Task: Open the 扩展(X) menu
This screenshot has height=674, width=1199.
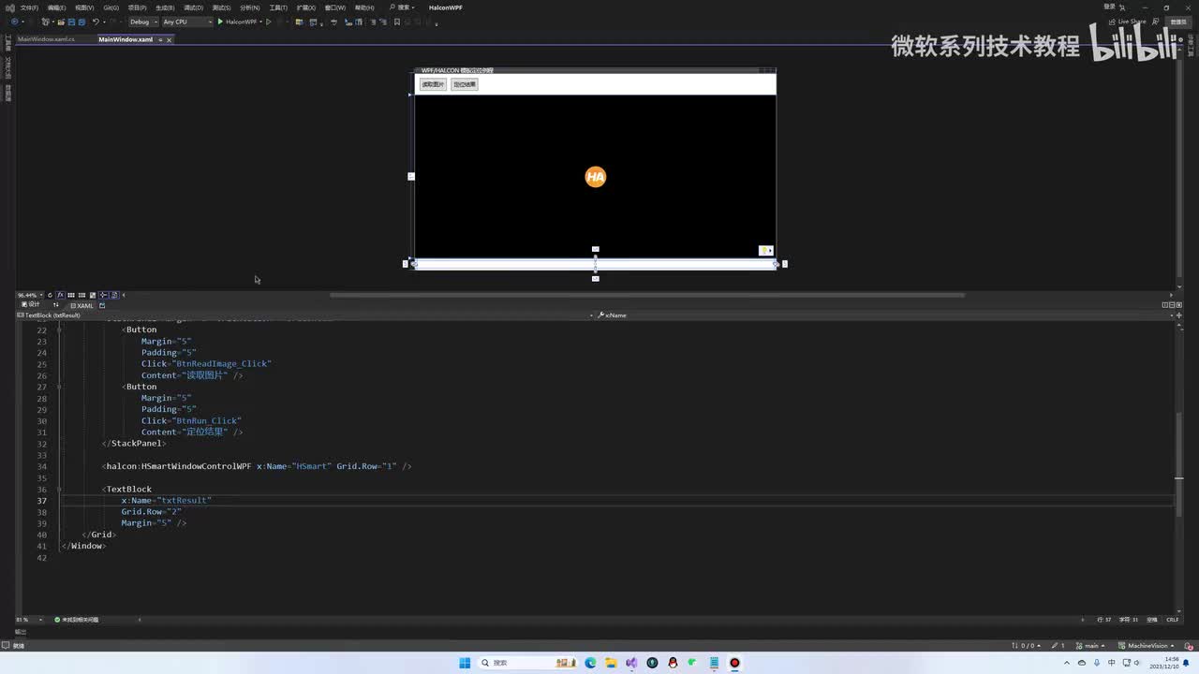Action: [x=306, y=7]
